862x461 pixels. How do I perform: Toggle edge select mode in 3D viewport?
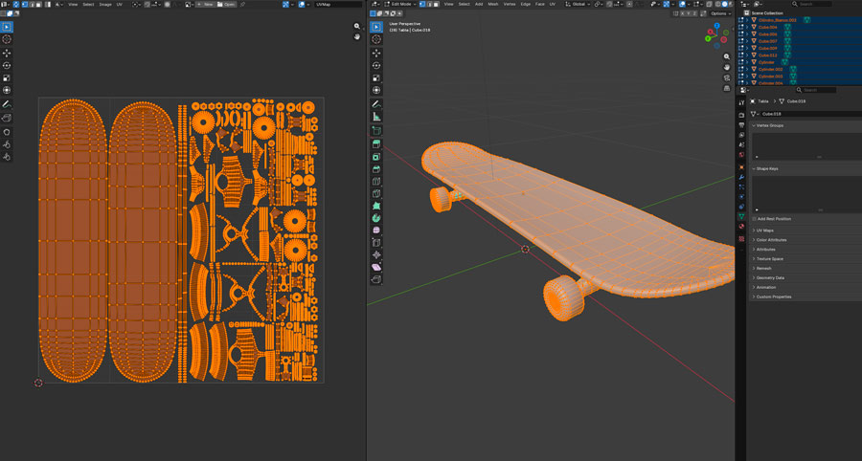point(429,4)
